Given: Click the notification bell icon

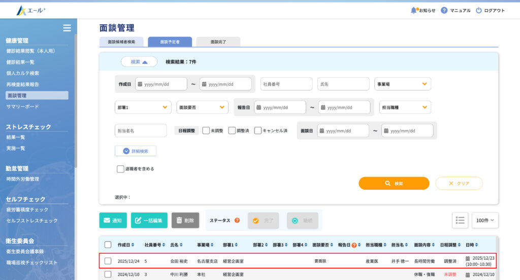Looking at the screenshot, I should (x=414, y=10).
